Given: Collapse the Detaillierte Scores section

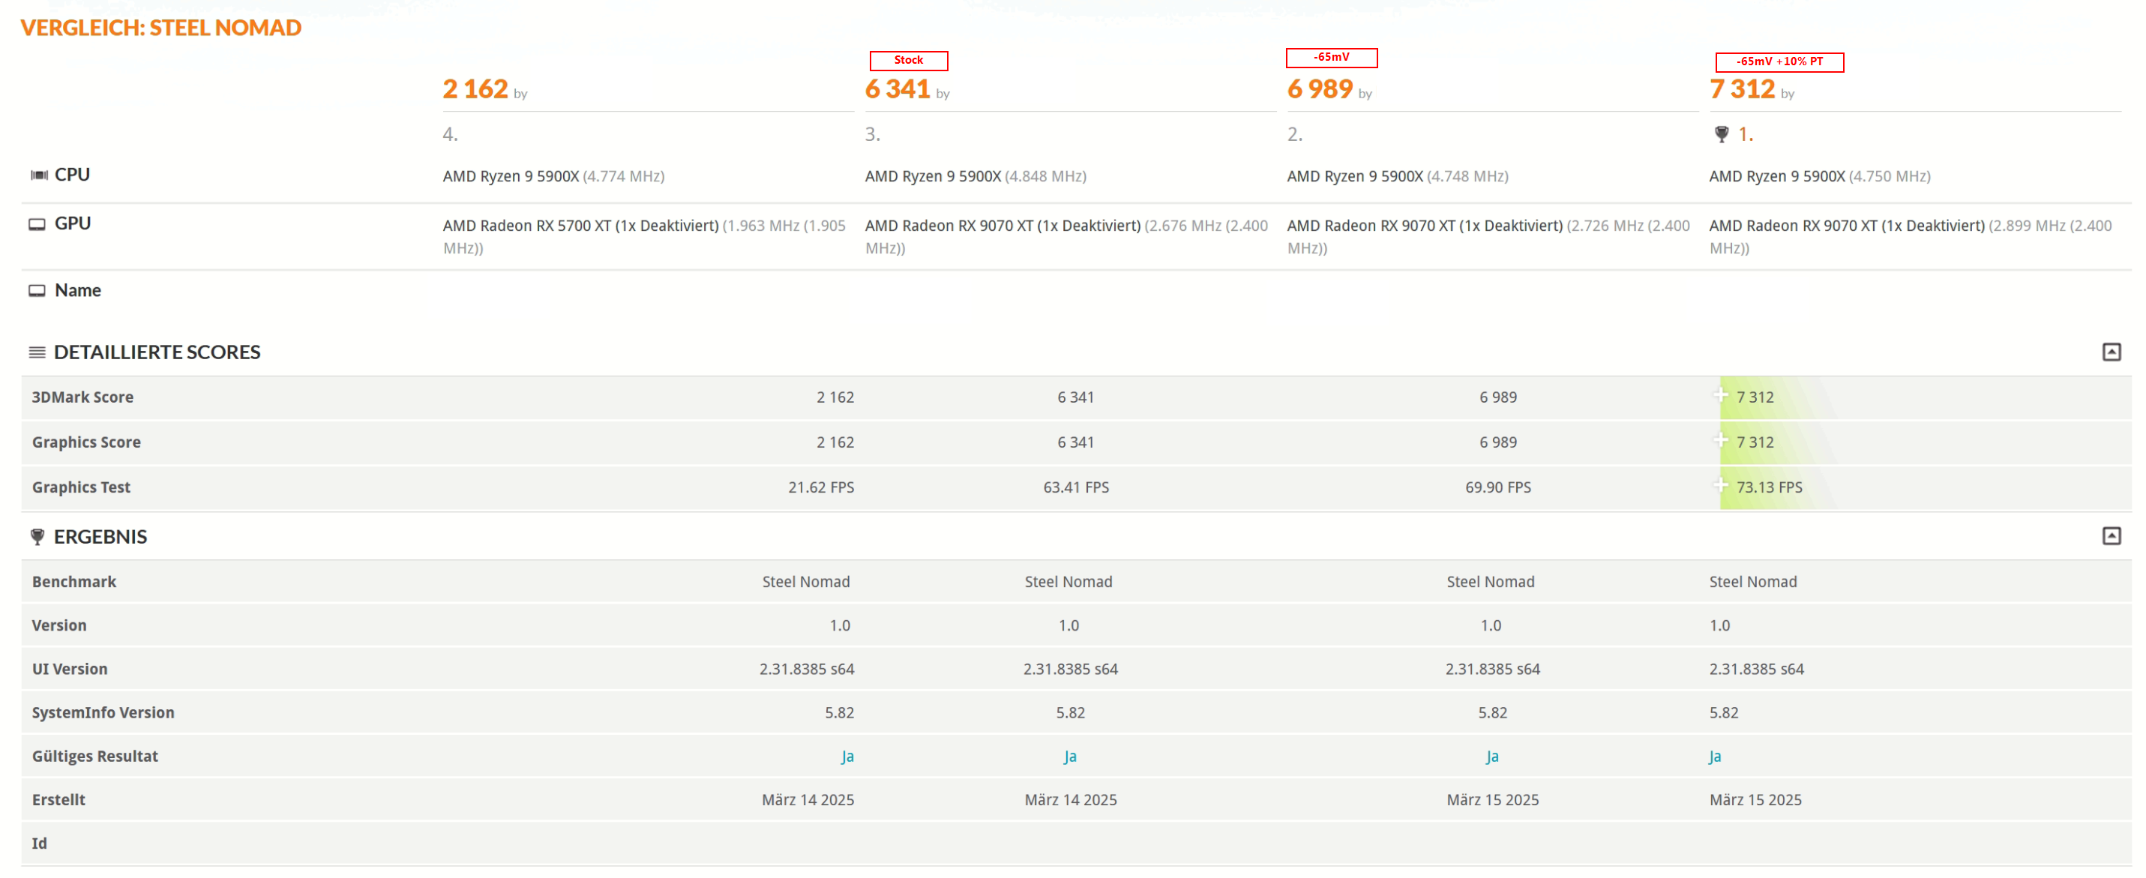Looking at the screenshot, I should click(2111, 352).
